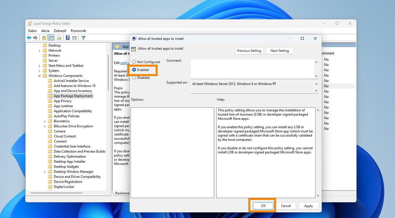Expand the Start Menu and Taskbar node
The image size is (395, 218).
[40, 66]
